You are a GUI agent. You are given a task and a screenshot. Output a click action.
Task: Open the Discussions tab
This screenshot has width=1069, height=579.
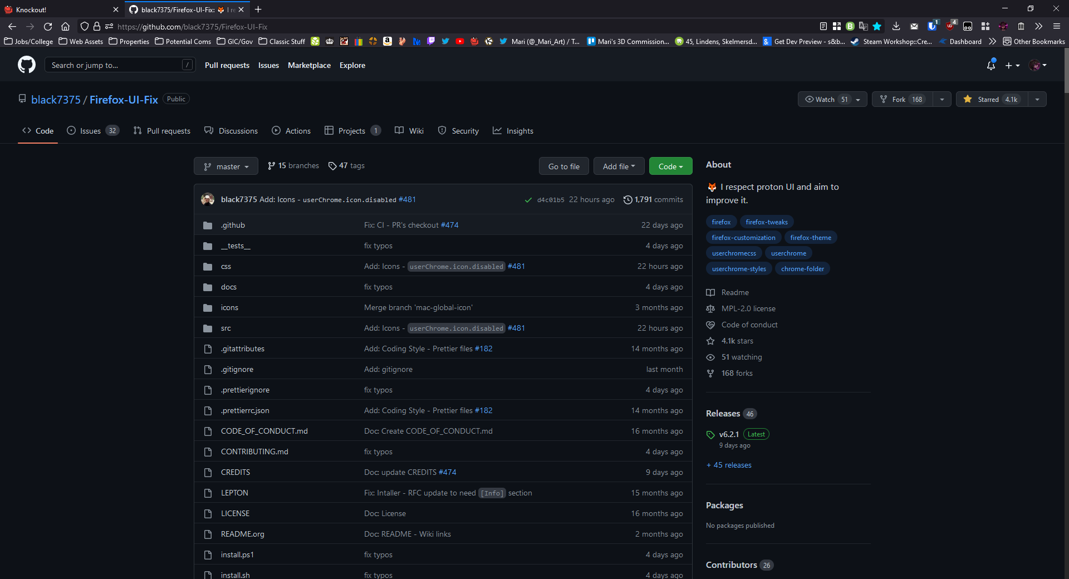(231, 131)
